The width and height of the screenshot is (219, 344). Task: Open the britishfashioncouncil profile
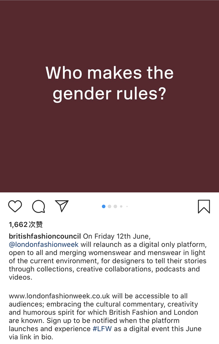[x=45, y=236]
